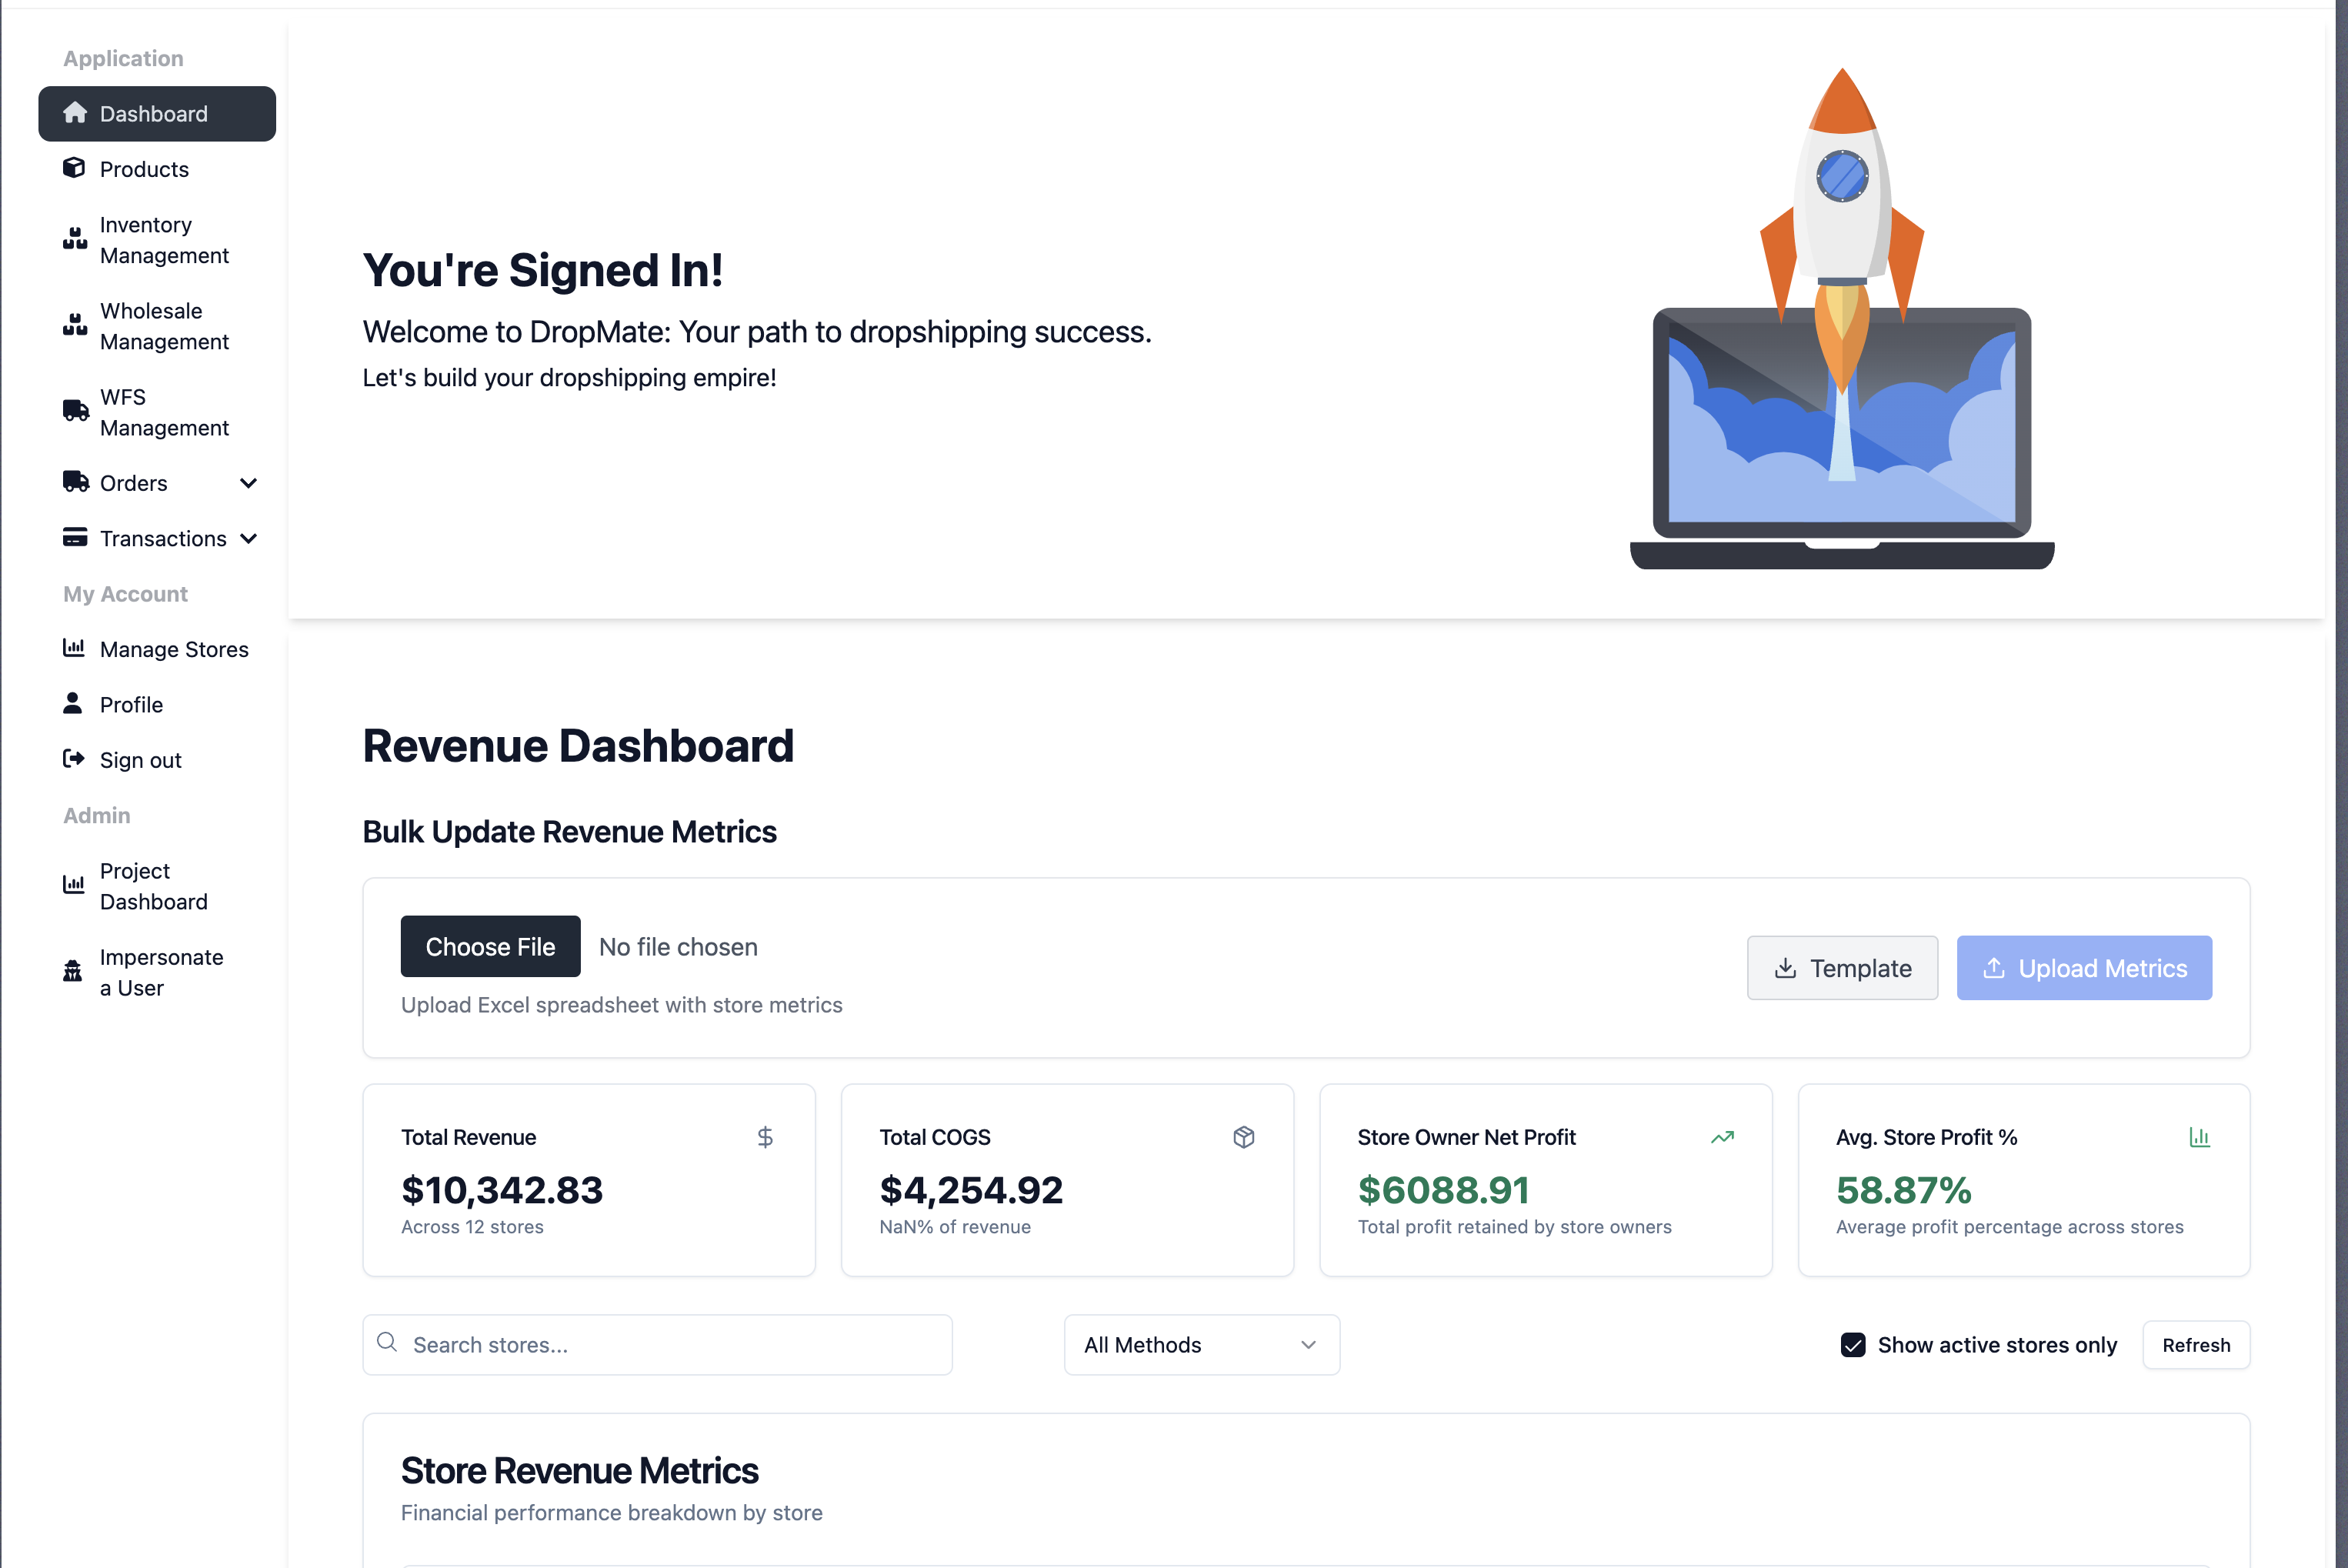Screen dimensions: 2348x1568
Task: Open Wholesale Management in the sidebar
Action: (x=157, y=326)
